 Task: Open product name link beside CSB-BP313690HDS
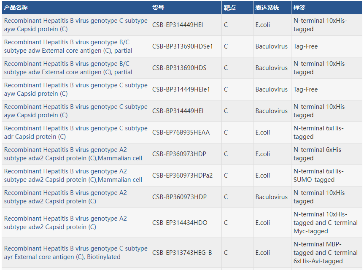(68, 68)
